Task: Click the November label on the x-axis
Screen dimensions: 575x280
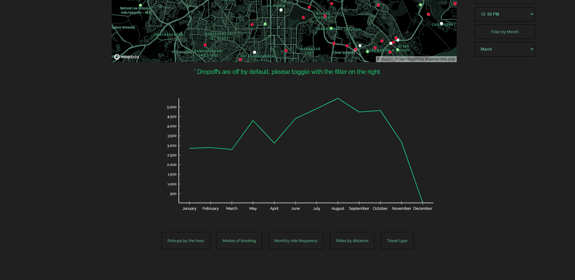Action: tap(402, 209)
